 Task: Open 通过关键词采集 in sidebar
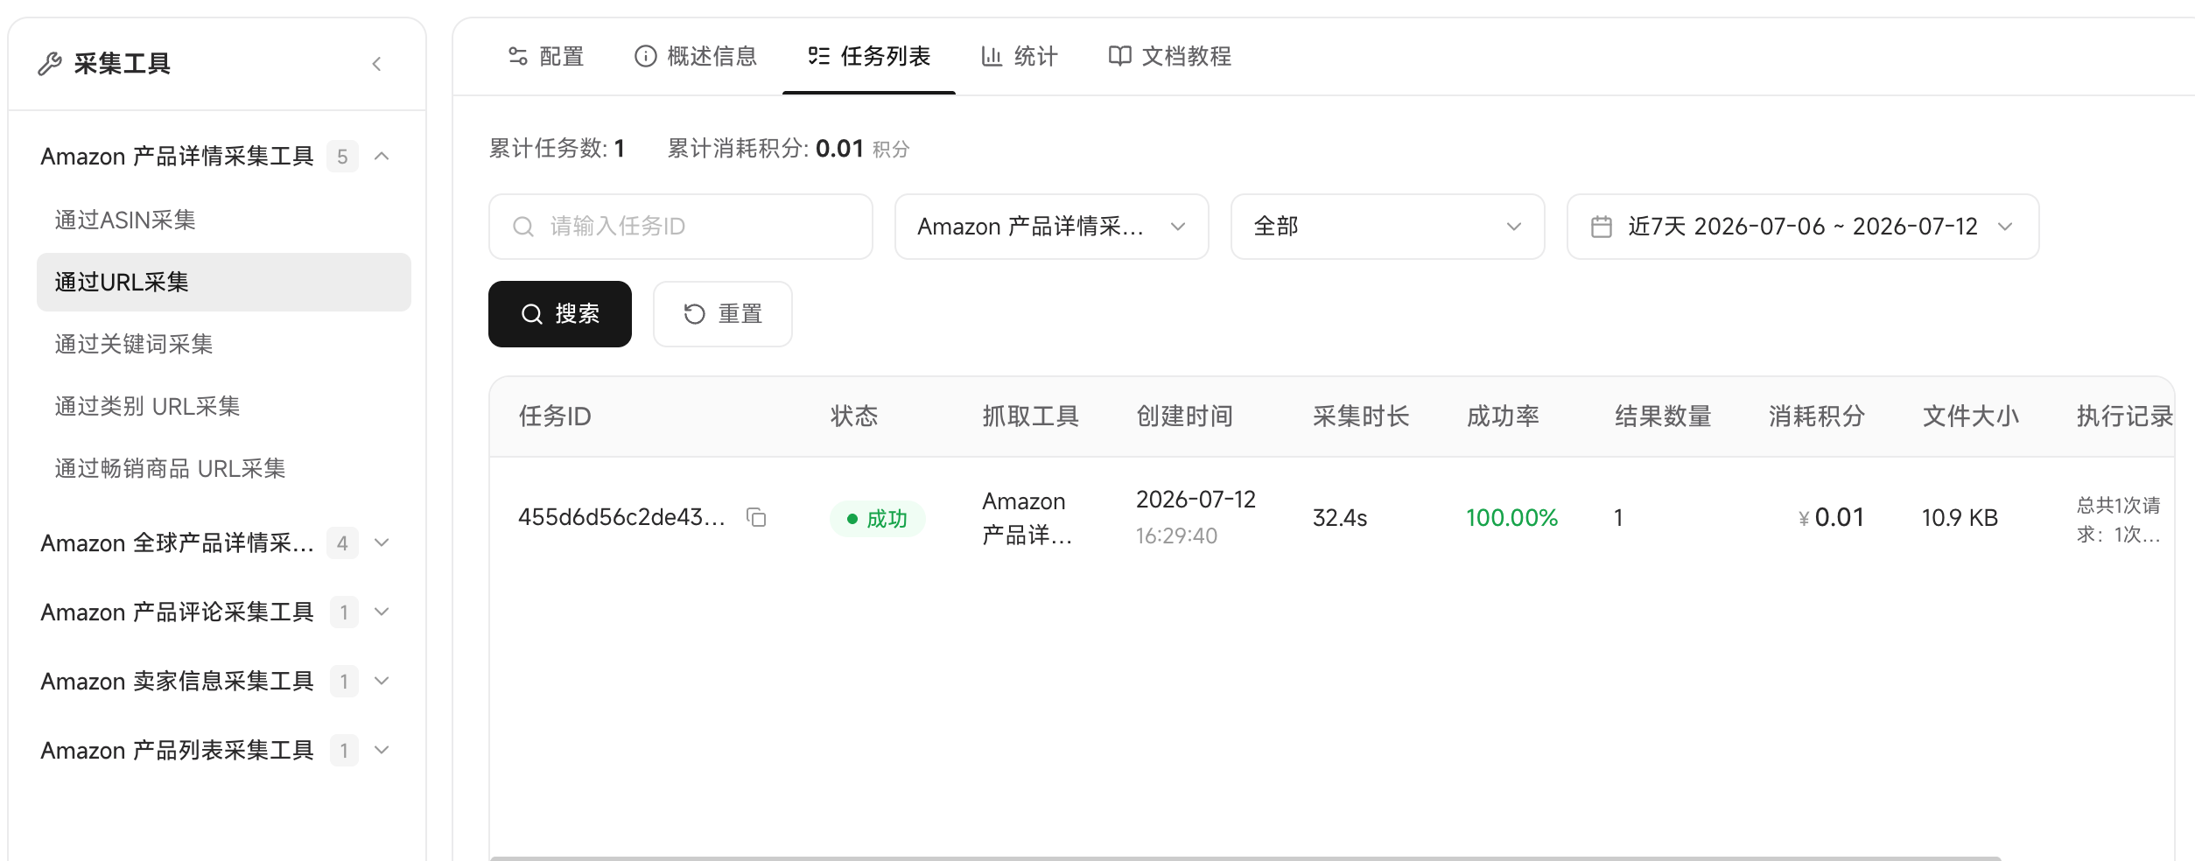point(224,345)
